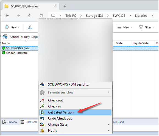Viewport: 159px width, 136px height.
Task: Open the New dropdown button
Action: click(12, 27)
